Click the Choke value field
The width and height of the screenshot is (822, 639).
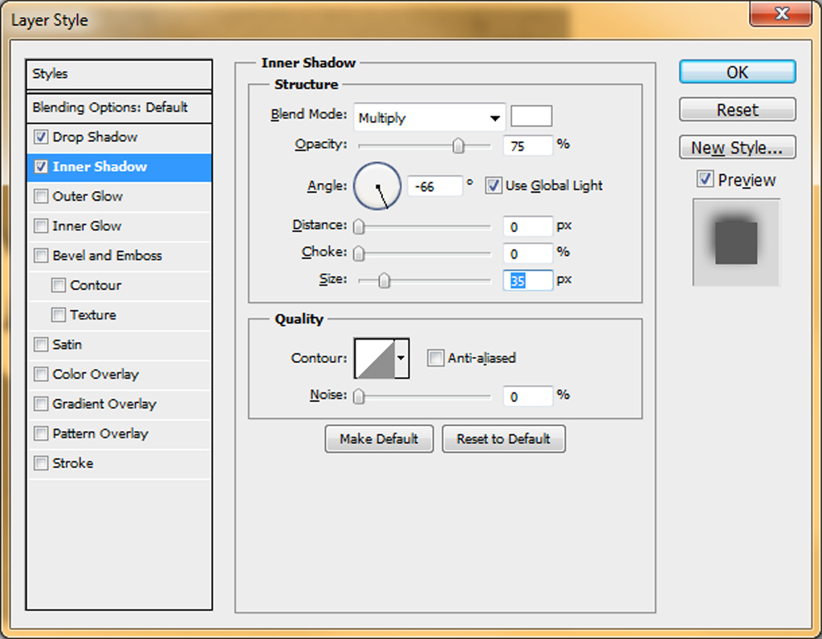[x=528, y=254]
